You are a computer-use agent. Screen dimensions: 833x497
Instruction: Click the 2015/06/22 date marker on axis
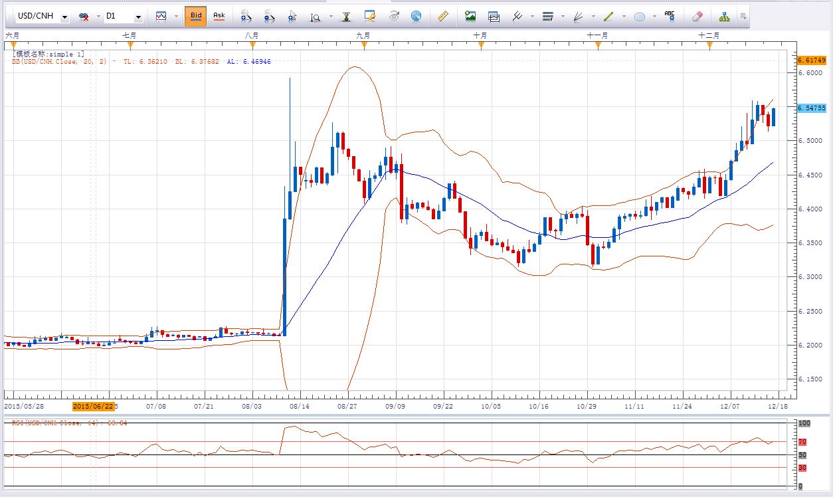(92, 405)
